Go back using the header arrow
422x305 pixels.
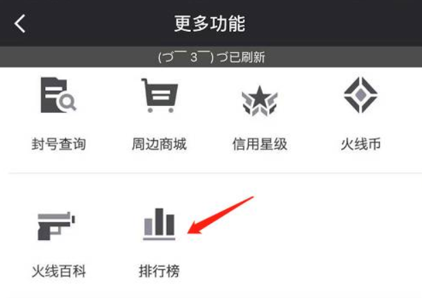pyautogui.click(x=20, y=24)
